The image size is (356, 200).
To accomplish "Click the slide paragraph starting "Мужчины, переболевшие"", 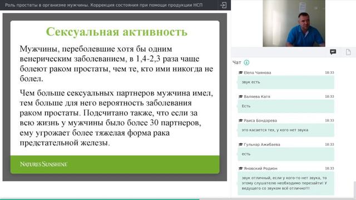I will click(116, 64).
